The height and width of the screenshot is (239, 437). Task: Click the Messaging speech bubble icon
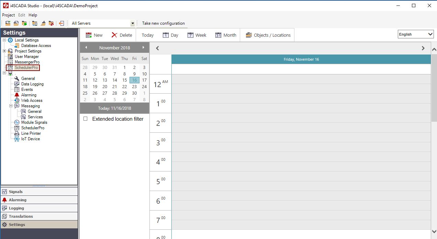17,106
